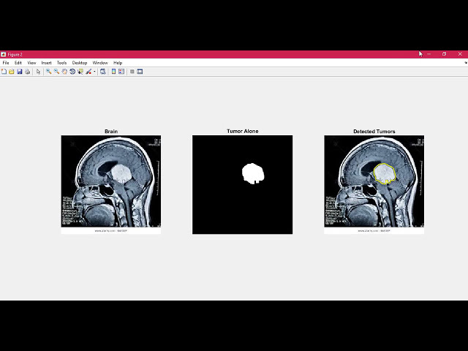This screenshot has width=468, height=351.
Task: Click the Open File folder icon
Action: point(12,72)
